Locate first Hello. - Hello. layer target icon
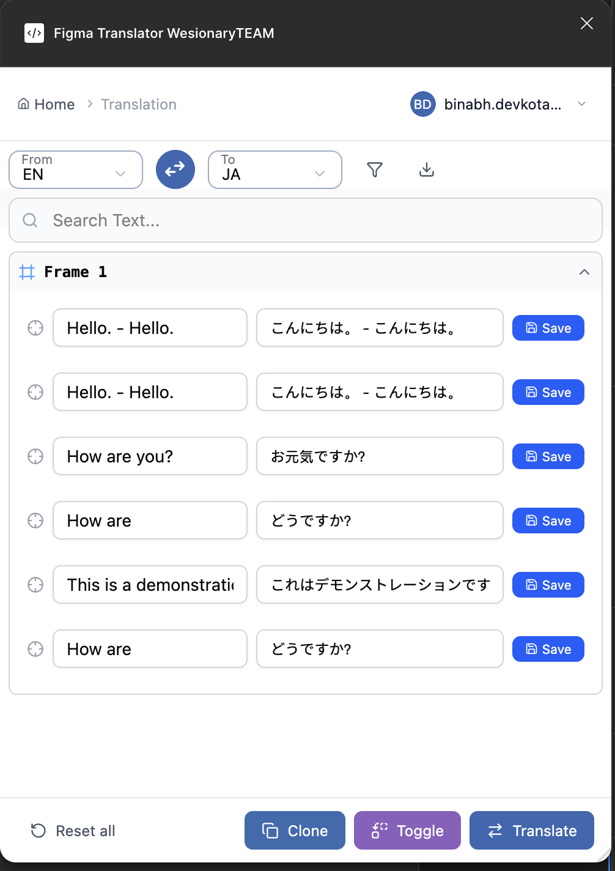 click(x=35, y=328)
